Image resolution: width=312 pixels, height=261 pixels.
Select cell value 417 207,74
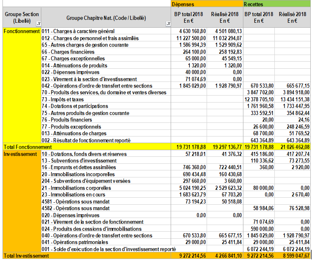[298, 154]
